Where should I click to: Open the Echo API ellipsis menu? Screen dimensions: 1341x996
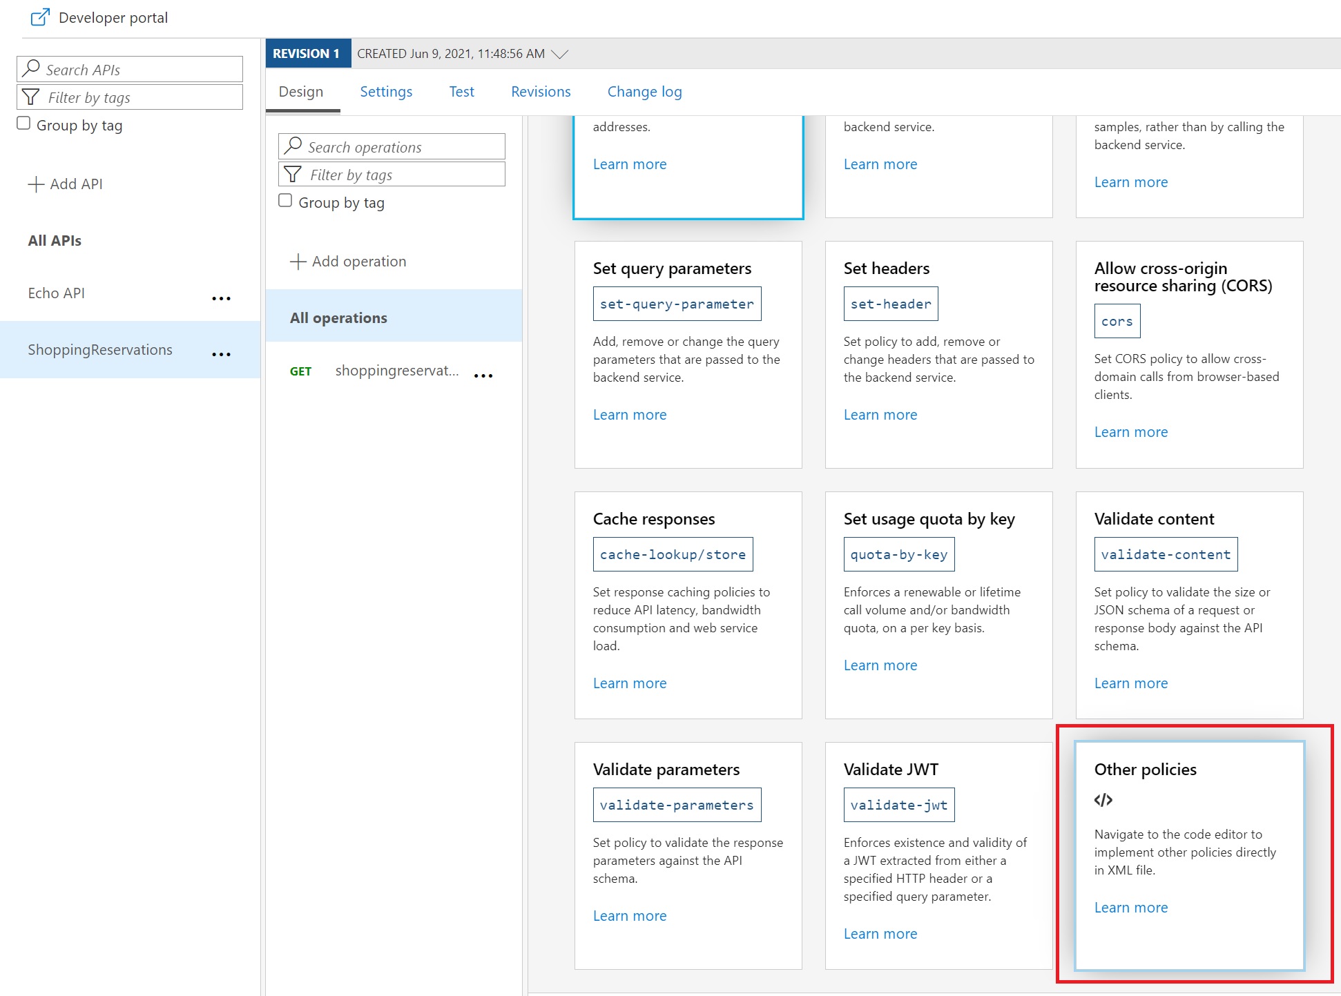tap(221, 298)
